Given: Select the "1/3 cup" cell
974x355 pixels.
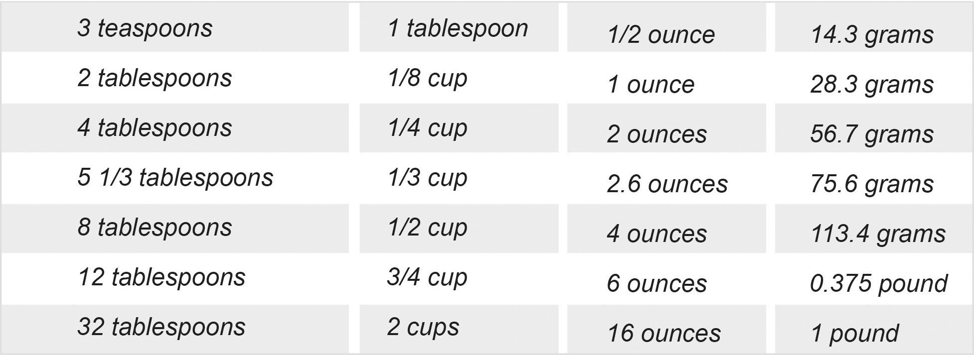Looking at the screenshot, I should (x=427, y=178).
